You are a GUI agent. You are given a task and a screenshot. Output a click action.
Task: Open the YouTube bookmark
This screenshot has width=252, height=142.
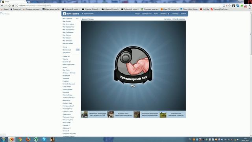coord(204,9)
